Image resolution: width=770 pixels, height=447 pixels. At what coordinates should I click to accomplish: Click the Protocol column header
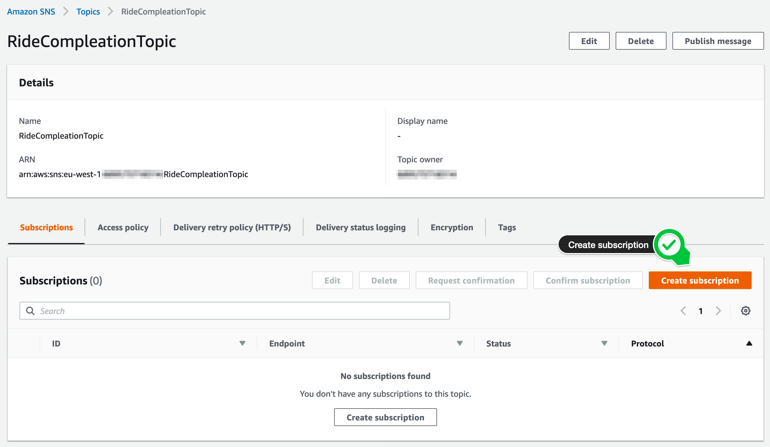click(x=648, y=344)
